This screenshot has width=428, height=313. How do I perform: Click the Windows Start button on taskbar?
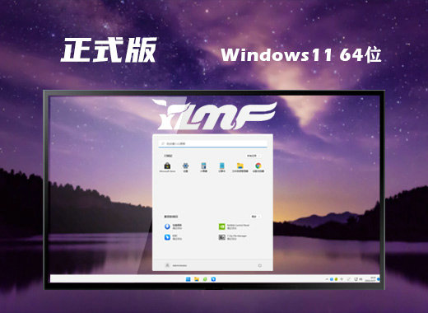188,279
